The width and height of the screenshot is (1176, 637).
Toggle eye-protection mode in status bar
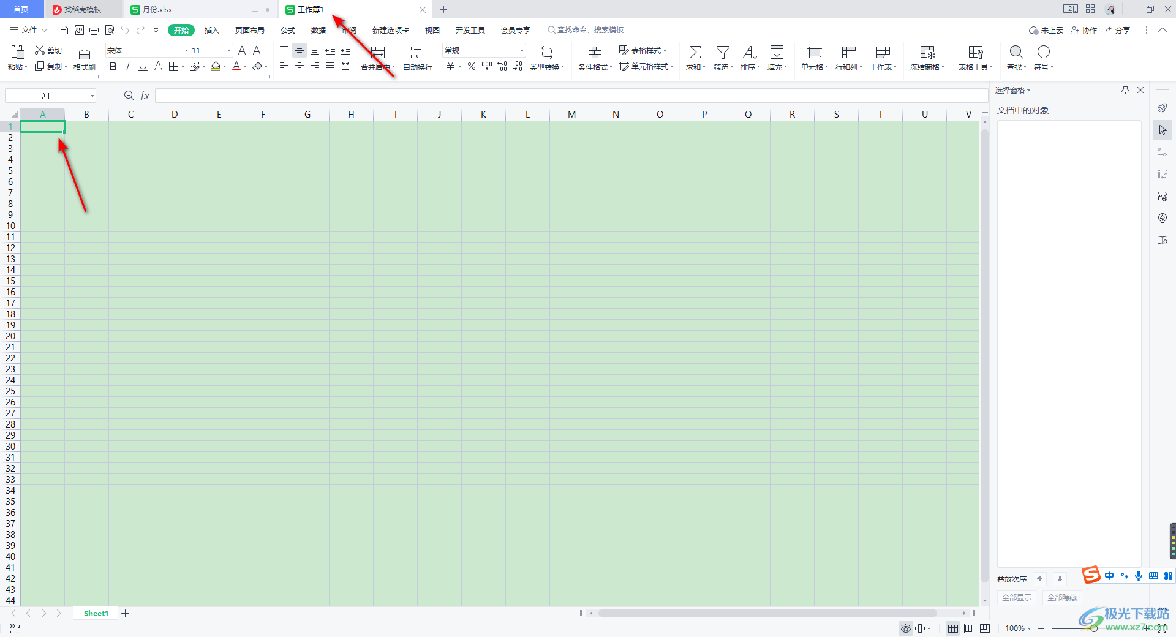coord(905,628)
